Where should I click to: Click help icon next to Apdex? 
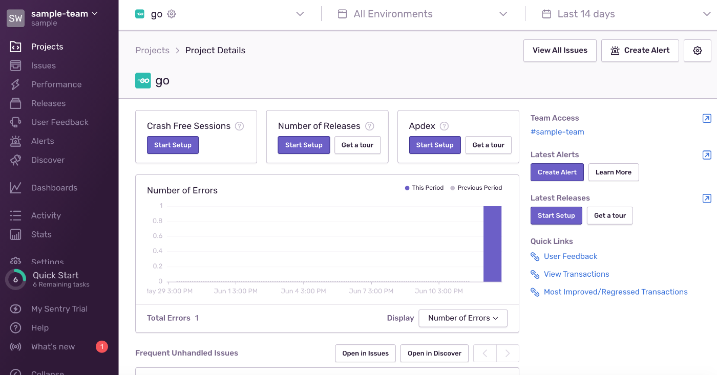click(445, 126)
